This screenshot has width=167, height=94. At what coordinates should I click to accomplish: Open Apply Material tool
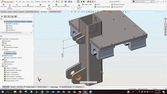click(x=10, y=7)
